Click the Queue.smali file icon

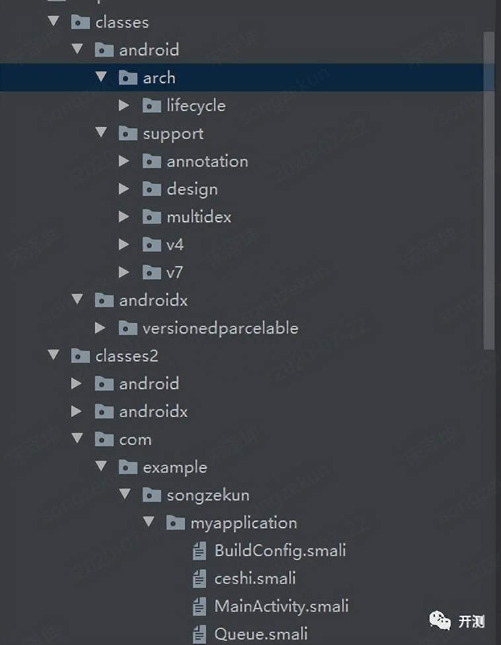tap(200, 634)
